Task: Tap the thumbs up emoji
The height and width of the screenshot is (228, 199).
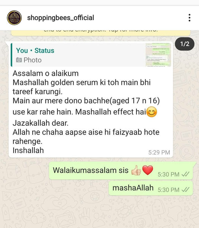Action: [136, 170]
